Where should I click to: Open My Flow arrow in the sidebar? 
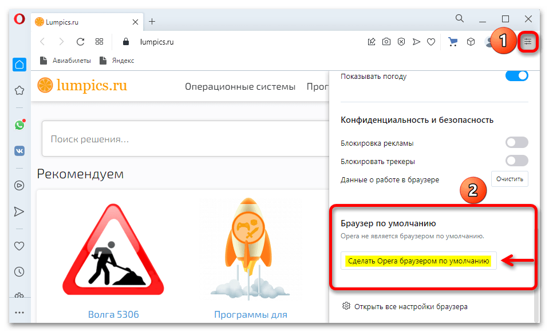[19, 211]
